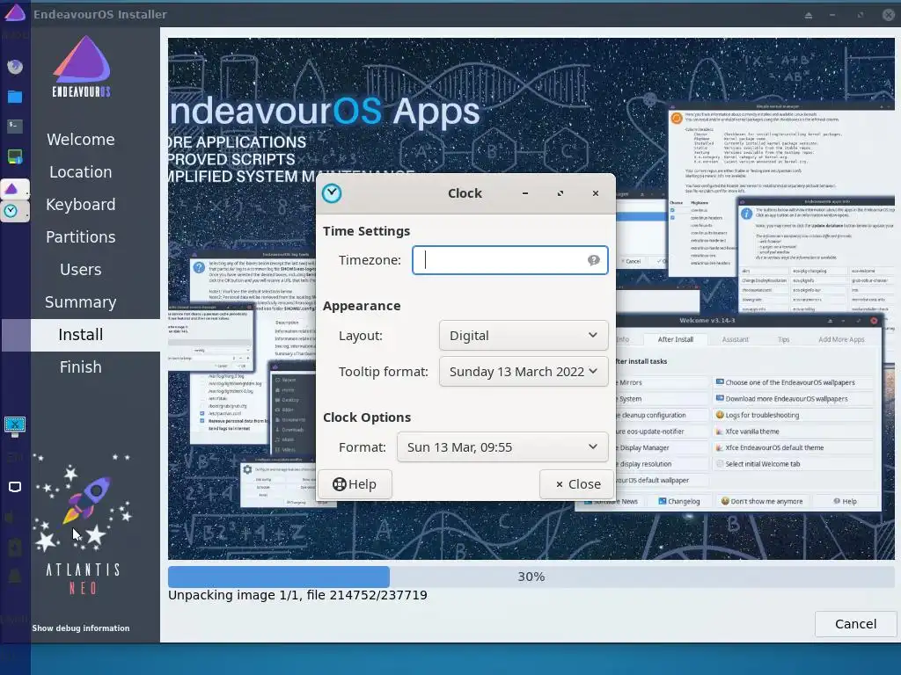Open the green system info dock icon
This screenshot has height=675, width=901.
pyautogui.click(x=15, y=156)
